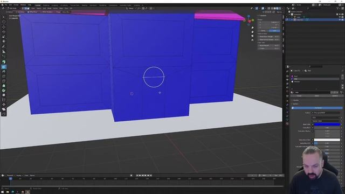This screenshot has width=345, height=194.
Task: Play animation in timeline
Action: point(146,175)
